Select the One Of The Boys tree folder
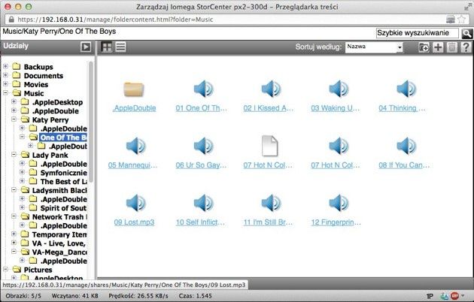The height and width of the screenshot is (302, 474). click(x=63, y=137)
